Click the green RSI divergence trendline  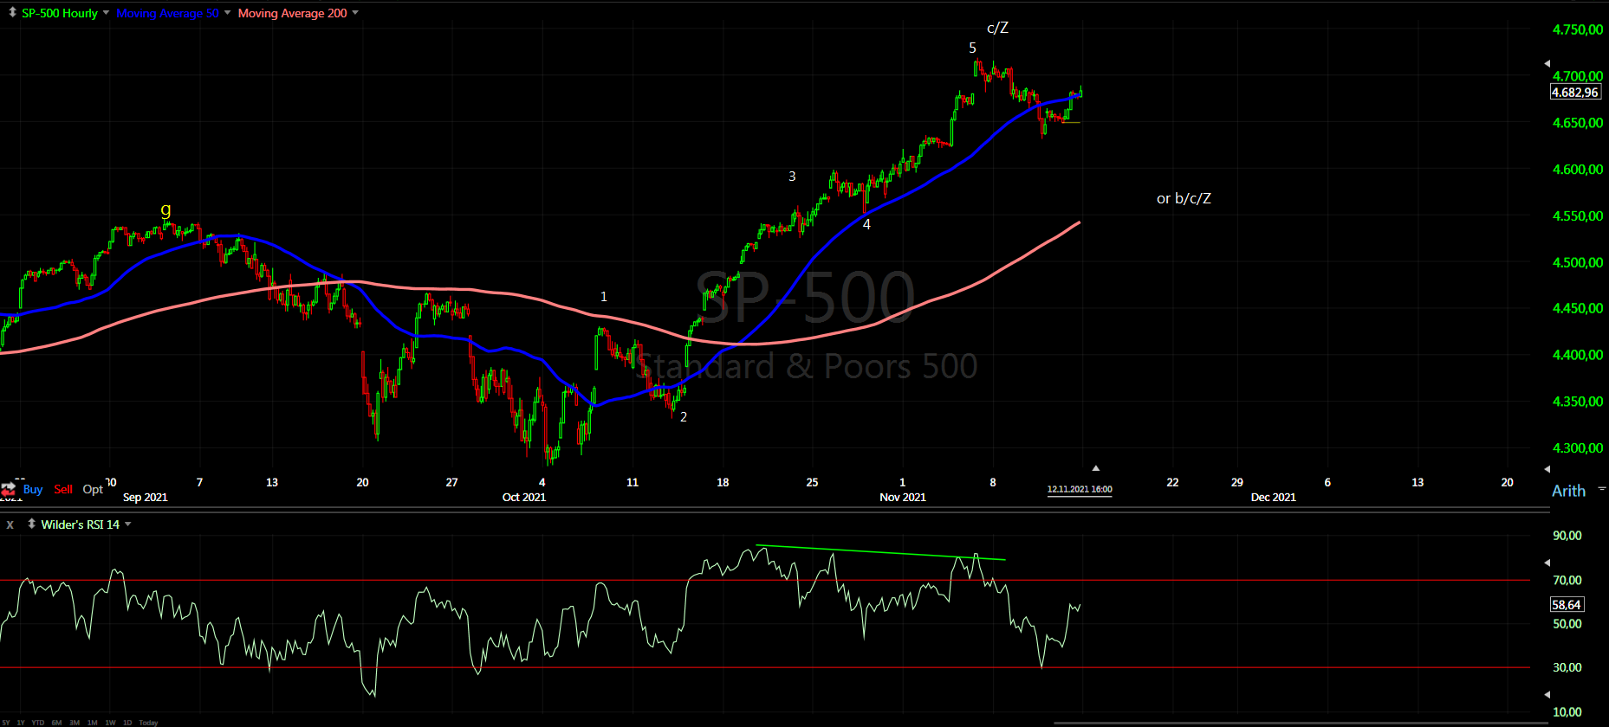[x=881, y=553]
